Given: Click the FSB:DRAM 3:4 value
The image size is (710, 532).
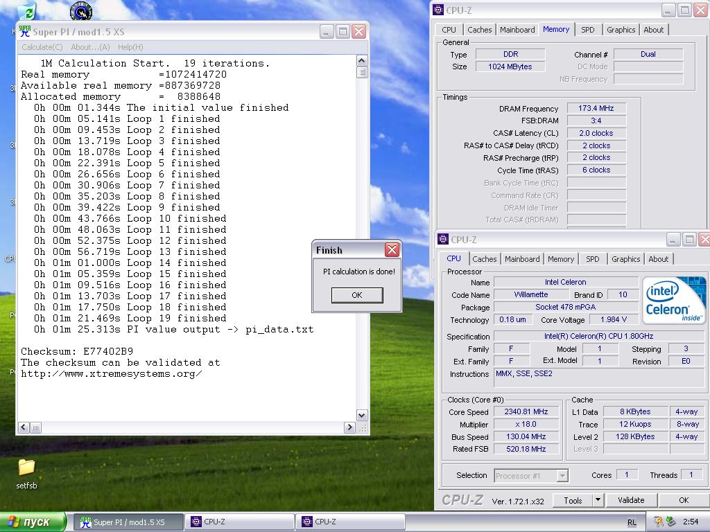Looking at the screenshot, I should click(x=596, y=121).
